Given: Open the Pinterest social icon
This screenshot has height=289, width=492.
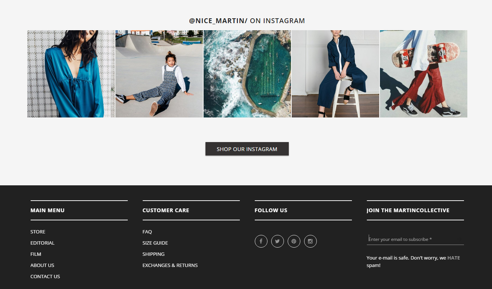Looking at the screenshot, I should pyautogui.click(x=294, y=241).
